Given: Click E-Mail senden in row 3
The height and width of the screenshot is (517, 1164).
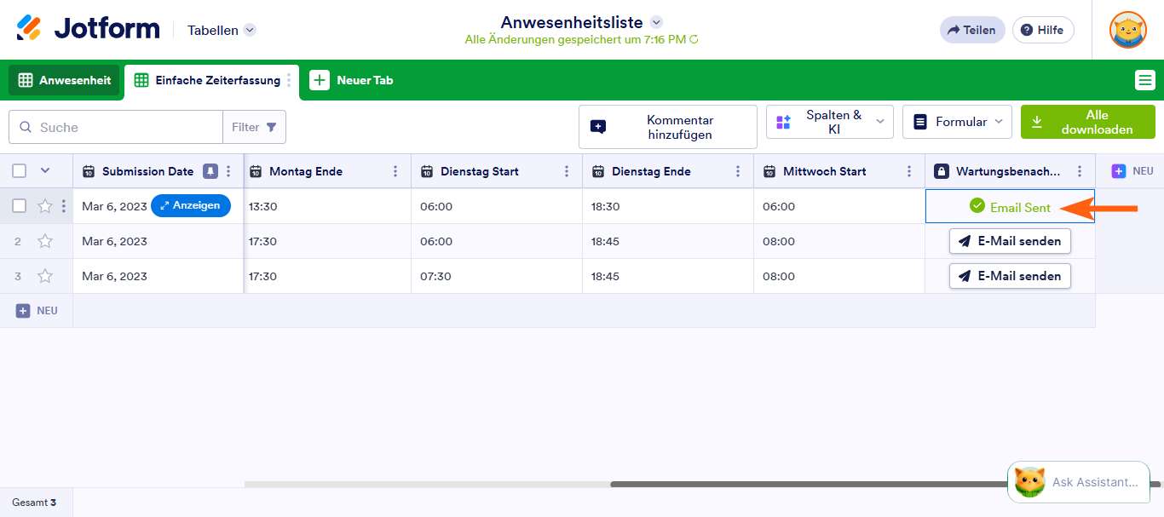Looking at the screenshot, I should tap(1010, 276).
